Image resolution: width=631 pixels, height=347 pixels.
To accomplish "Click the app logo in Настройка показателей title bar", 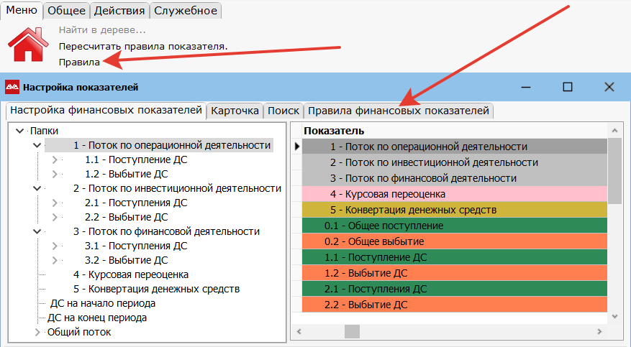I will tap(12, 87).
